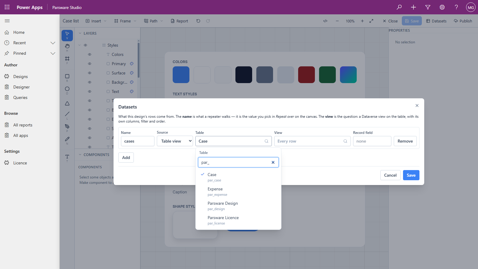Clear the par_ table search text

pos(273,162)
